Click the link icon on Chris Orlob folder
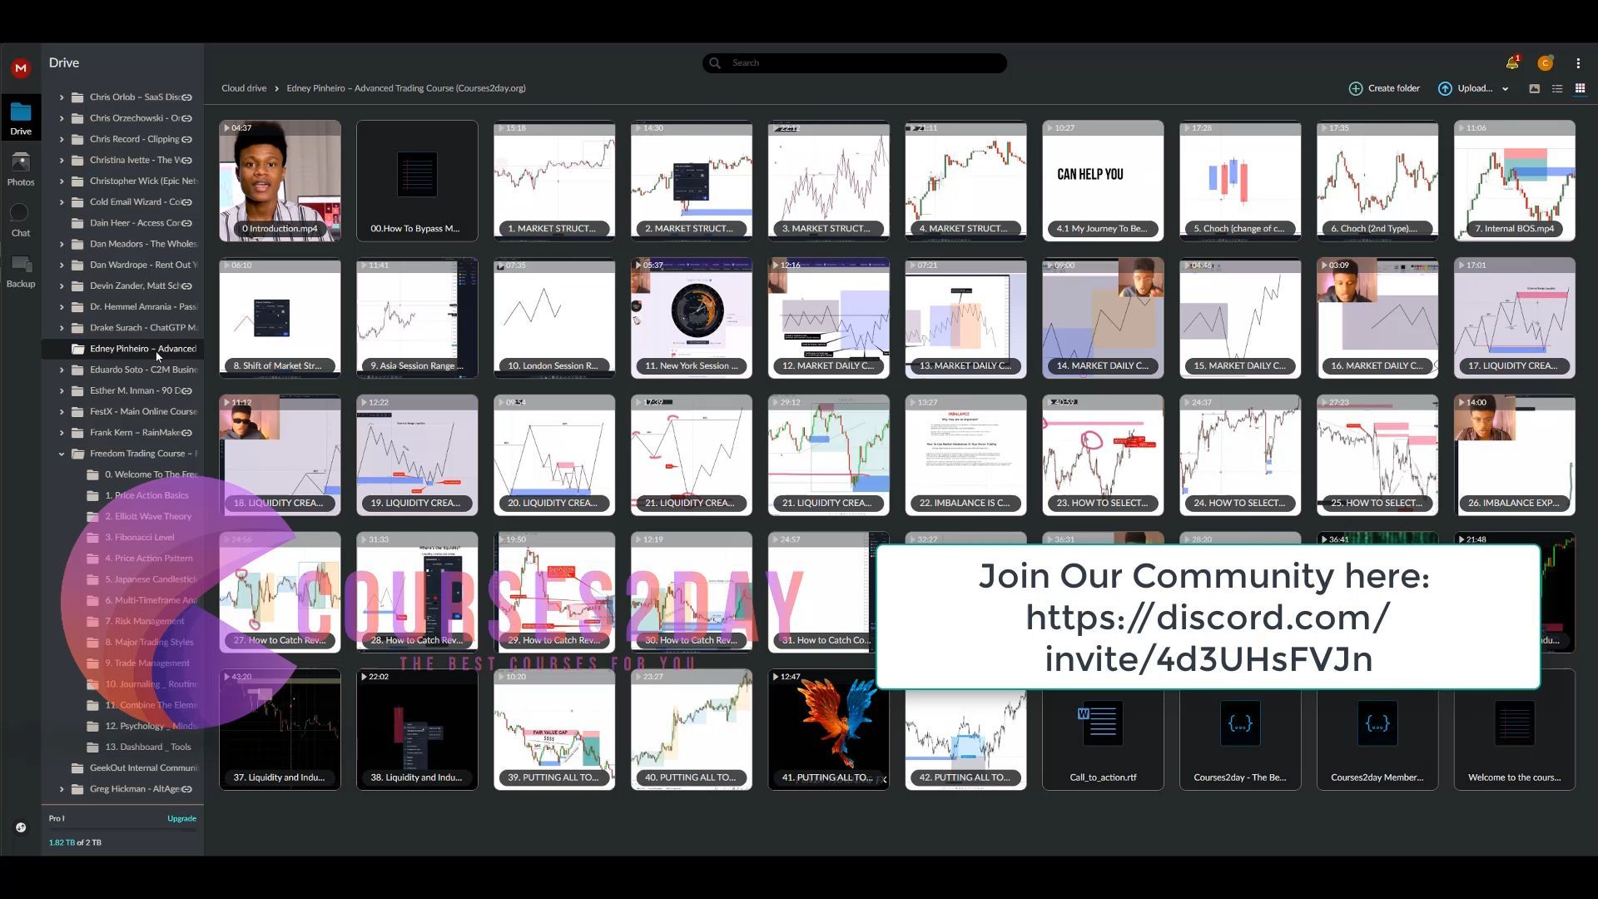This screenshot has width=1598, height=899. (x=187, y=97)
